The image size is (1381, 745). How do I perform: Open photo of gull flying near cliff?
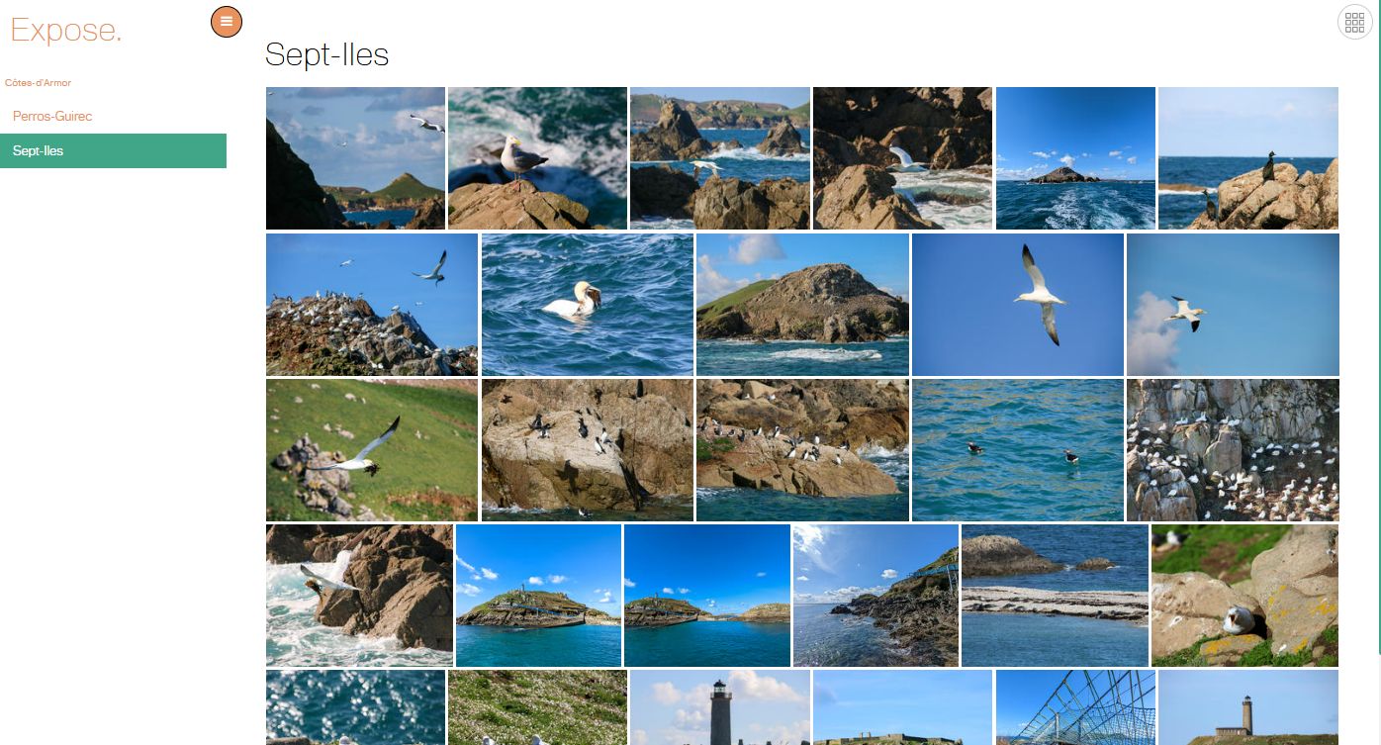click(x=355, y=158)
